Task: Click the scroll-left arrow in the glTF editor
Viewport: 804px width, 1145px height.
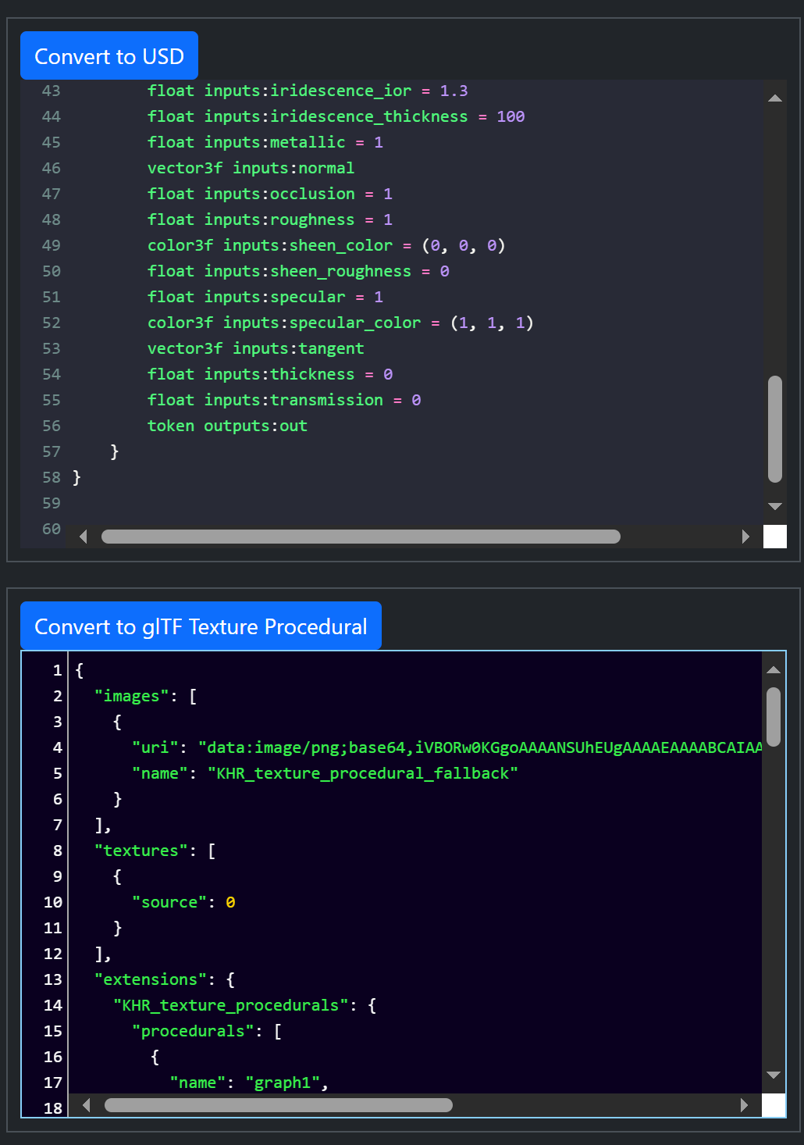Action: [x=86, y=1105]
